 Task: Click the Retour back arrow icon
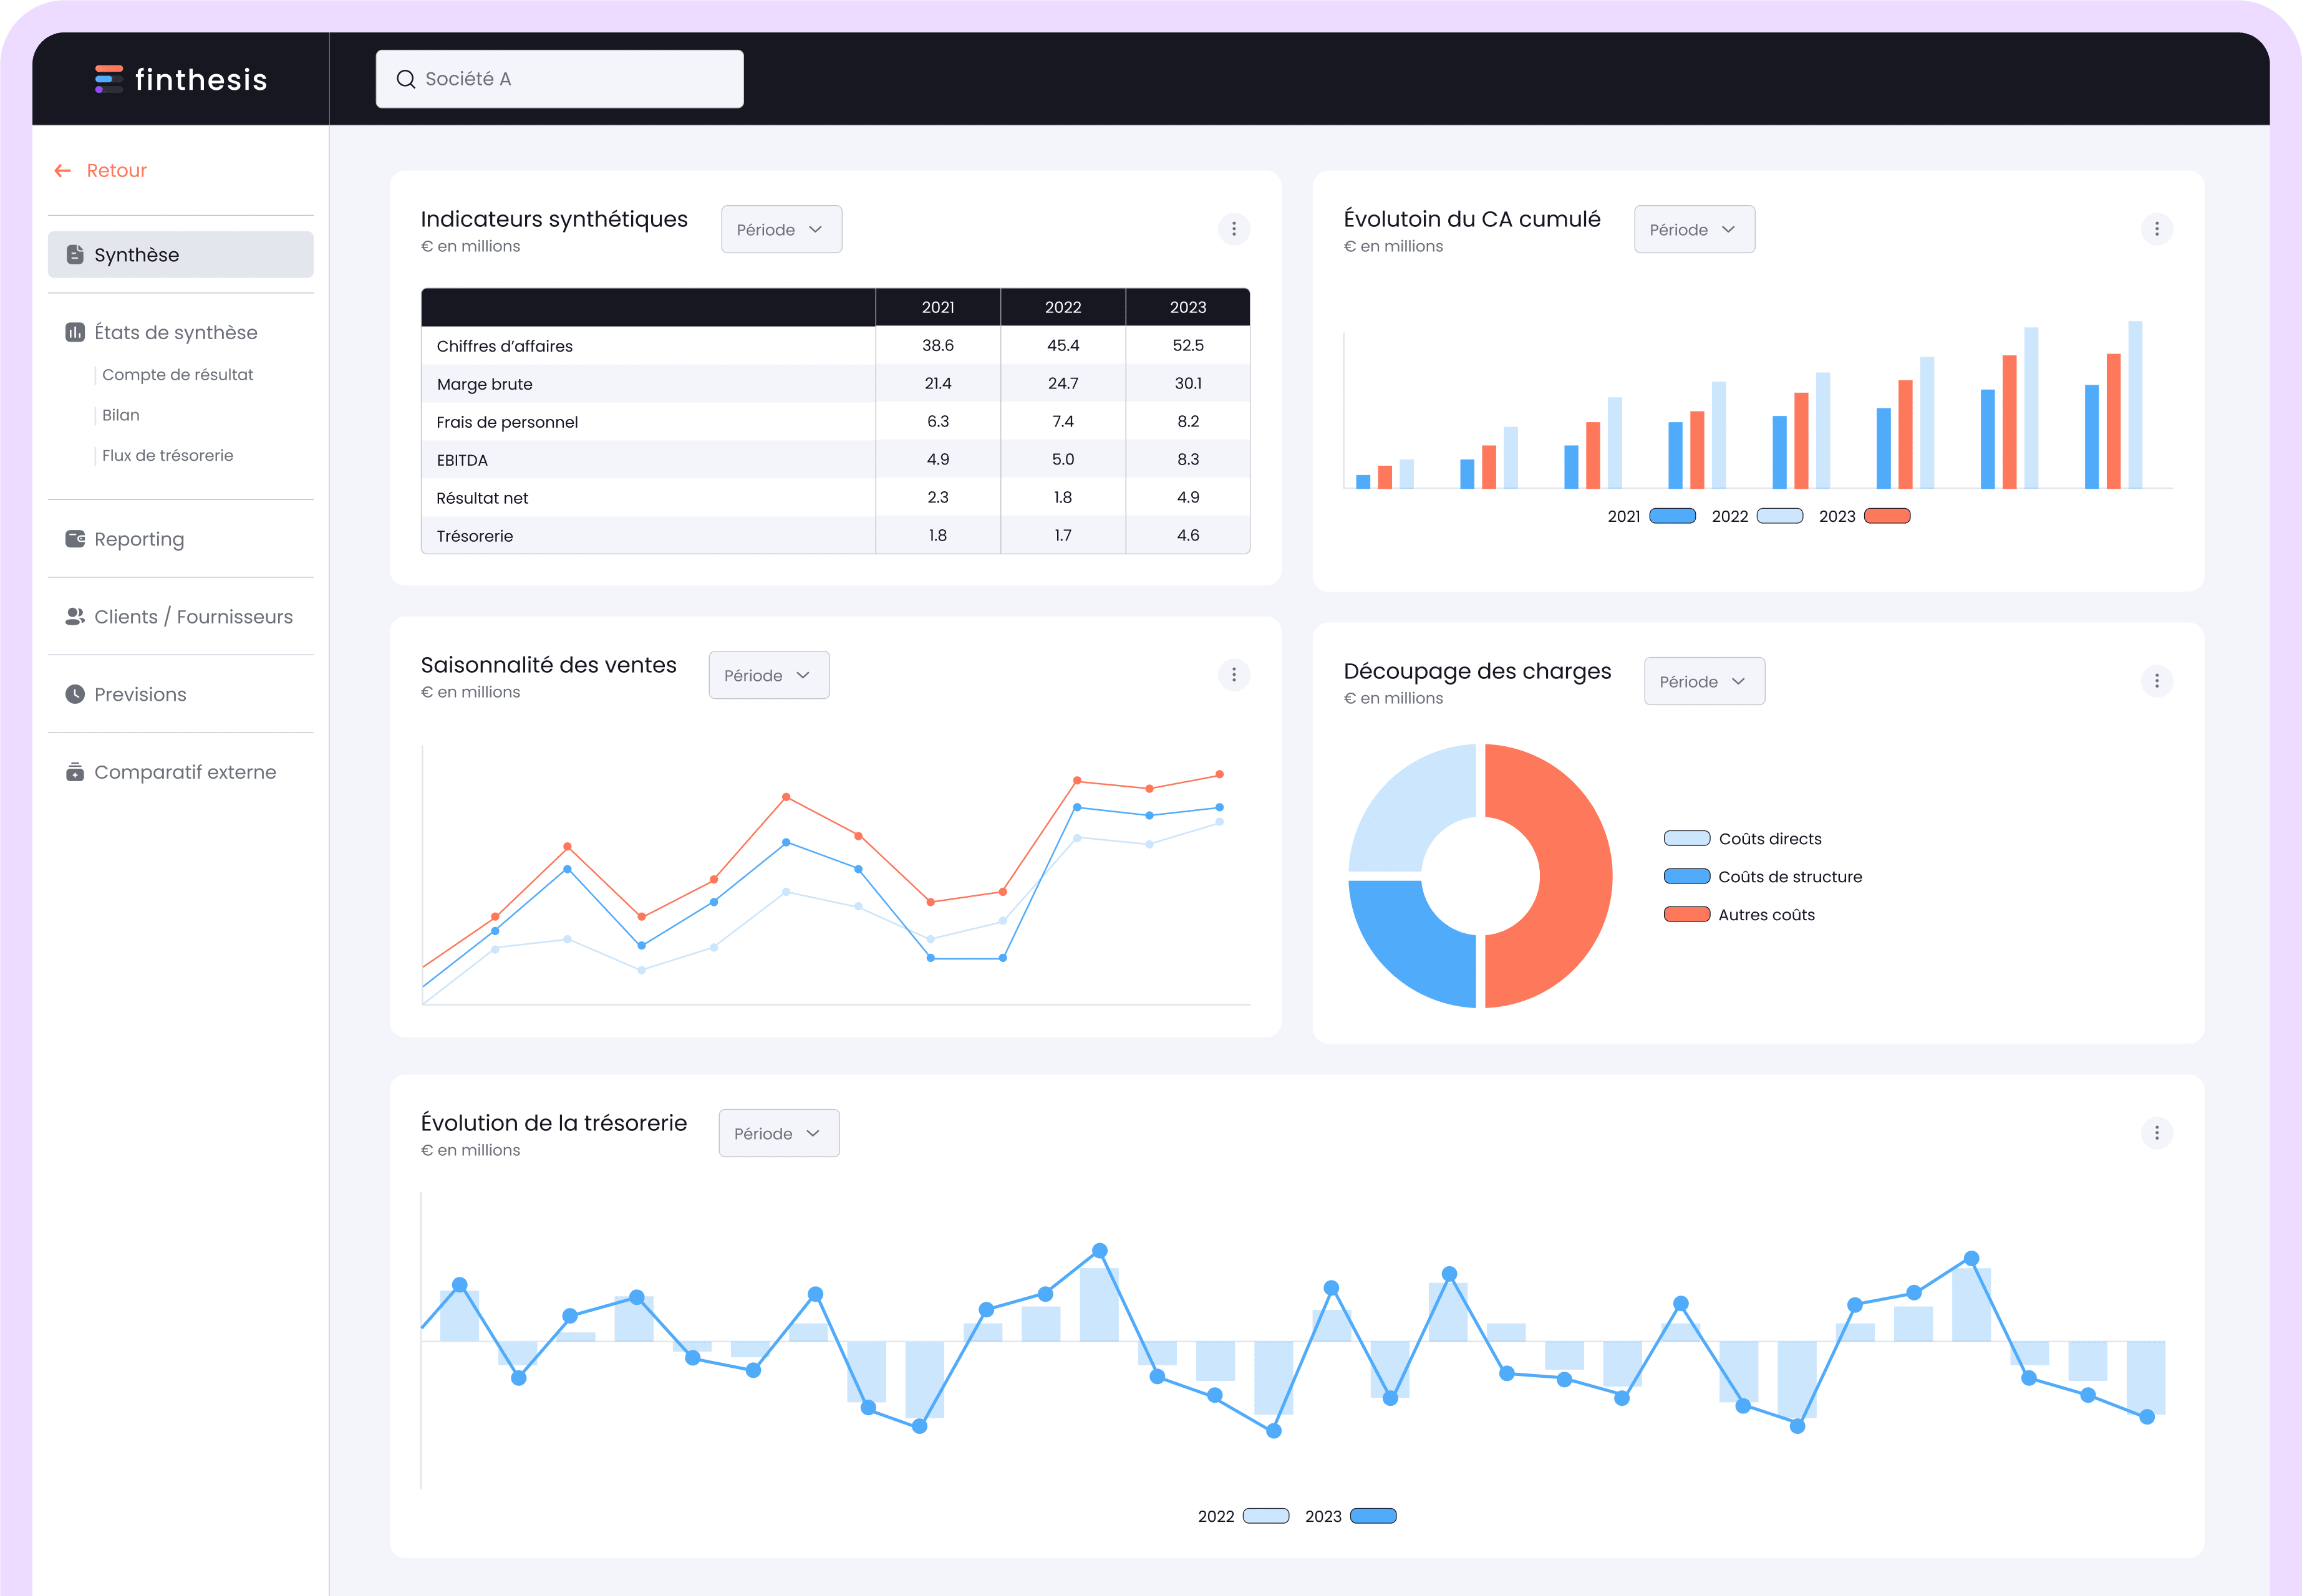click(x=63, y=171)
